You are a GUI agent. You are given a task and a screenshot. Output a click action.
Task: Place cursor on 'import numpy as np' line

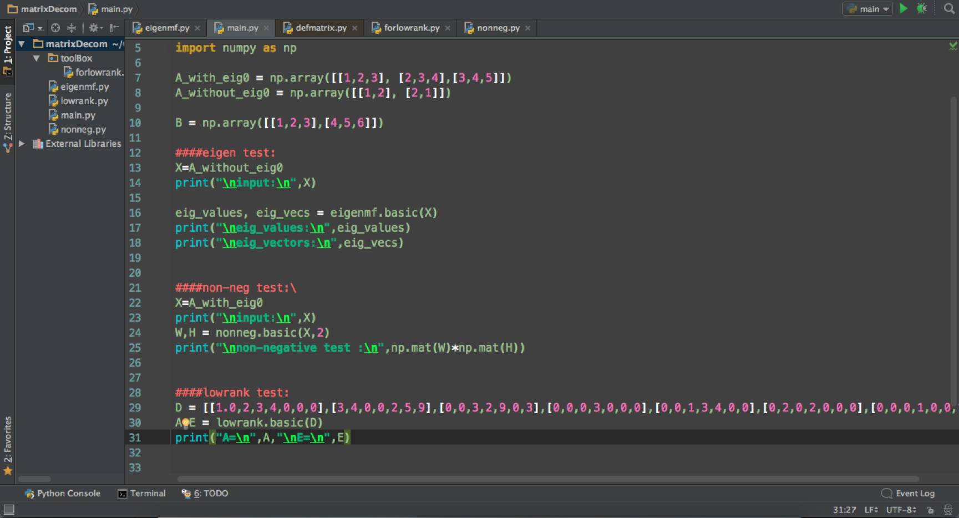[236, 48]
